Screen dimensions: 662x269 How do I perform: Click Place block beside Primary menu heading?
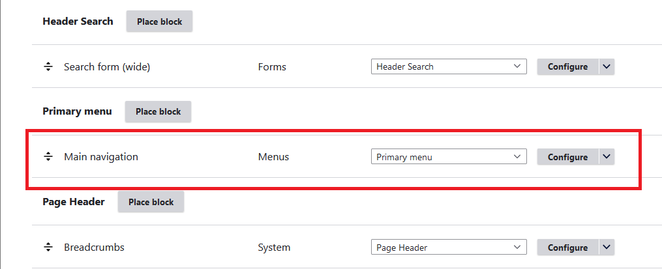158,111
